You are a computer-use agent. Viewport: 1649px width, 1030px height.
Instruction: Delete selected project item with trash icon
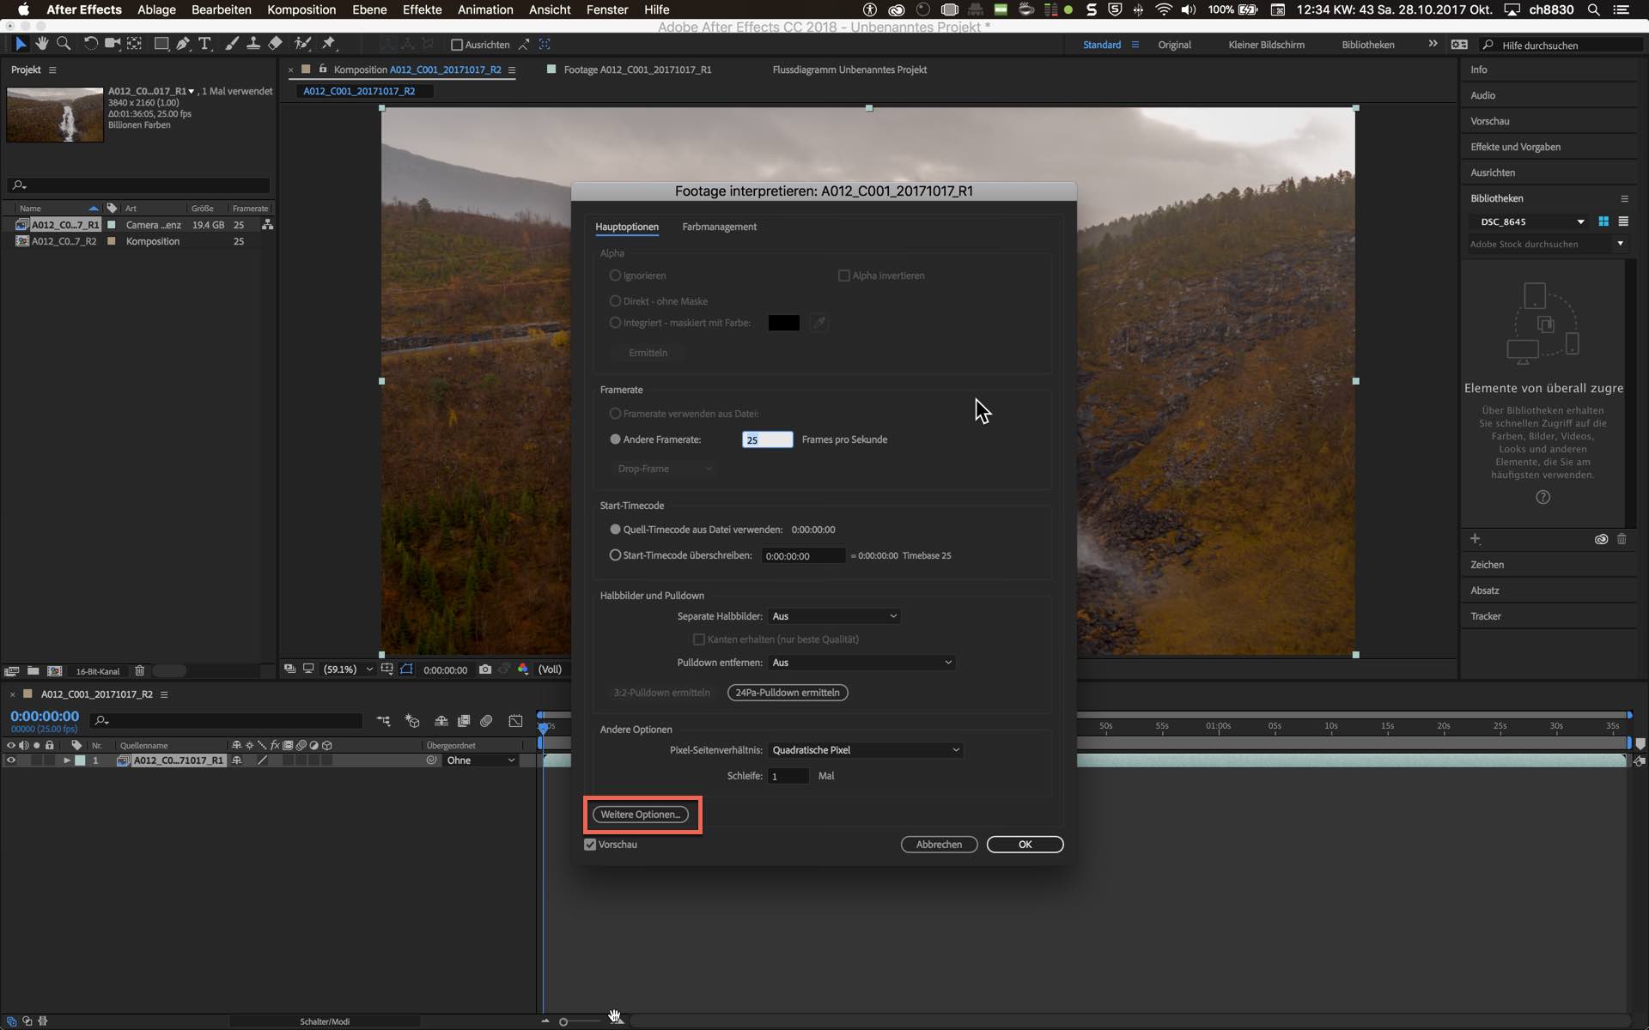[139, 671]
